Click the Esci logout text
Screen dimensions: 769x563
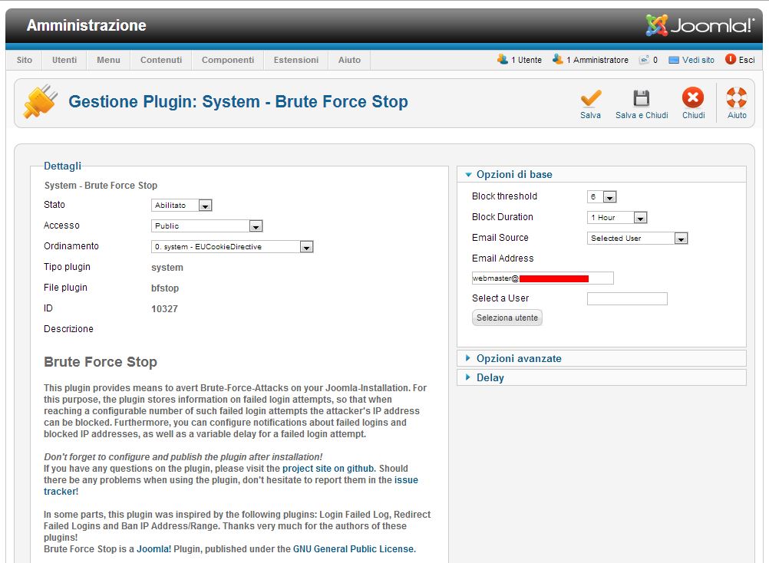[x=747, y=60]
